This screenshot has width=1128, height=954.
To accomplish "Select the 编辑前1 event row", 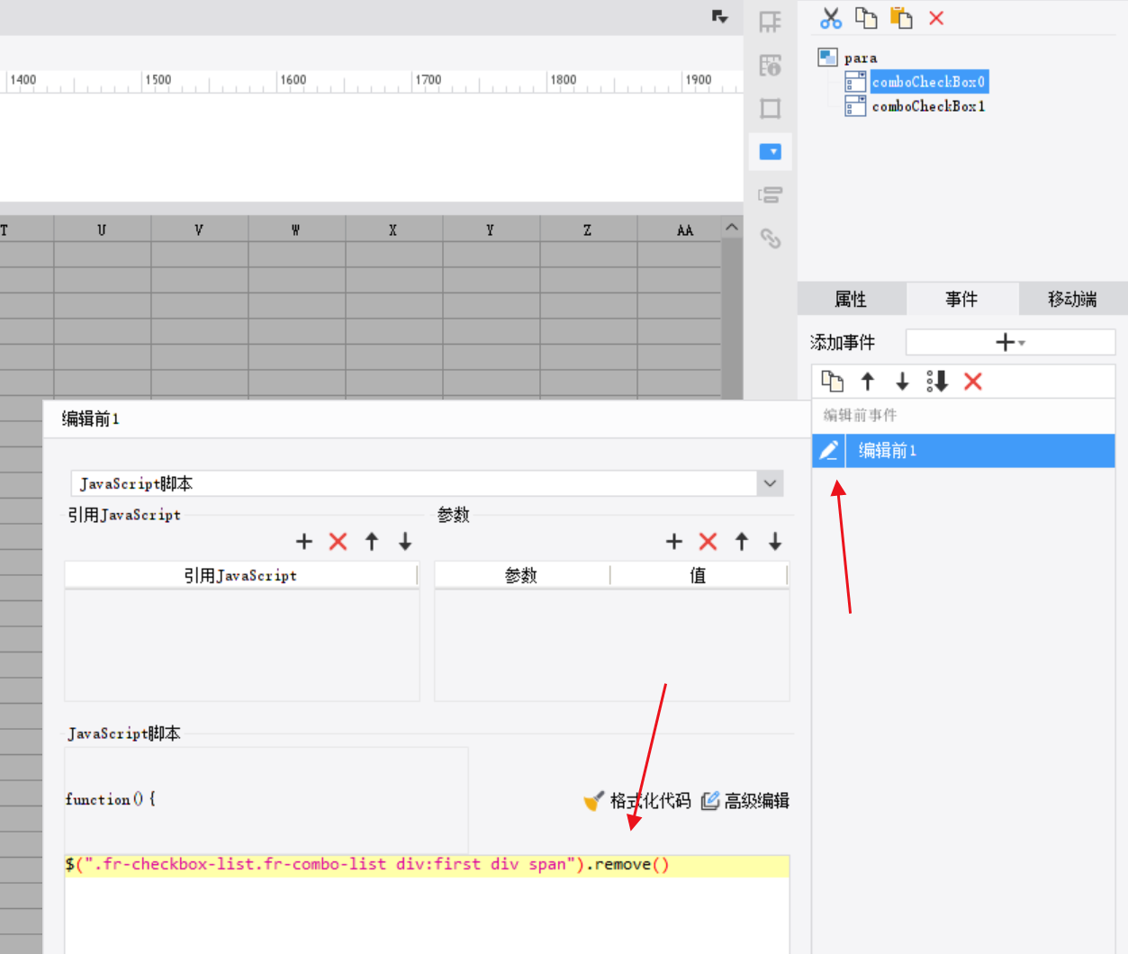I will (963, 450).
